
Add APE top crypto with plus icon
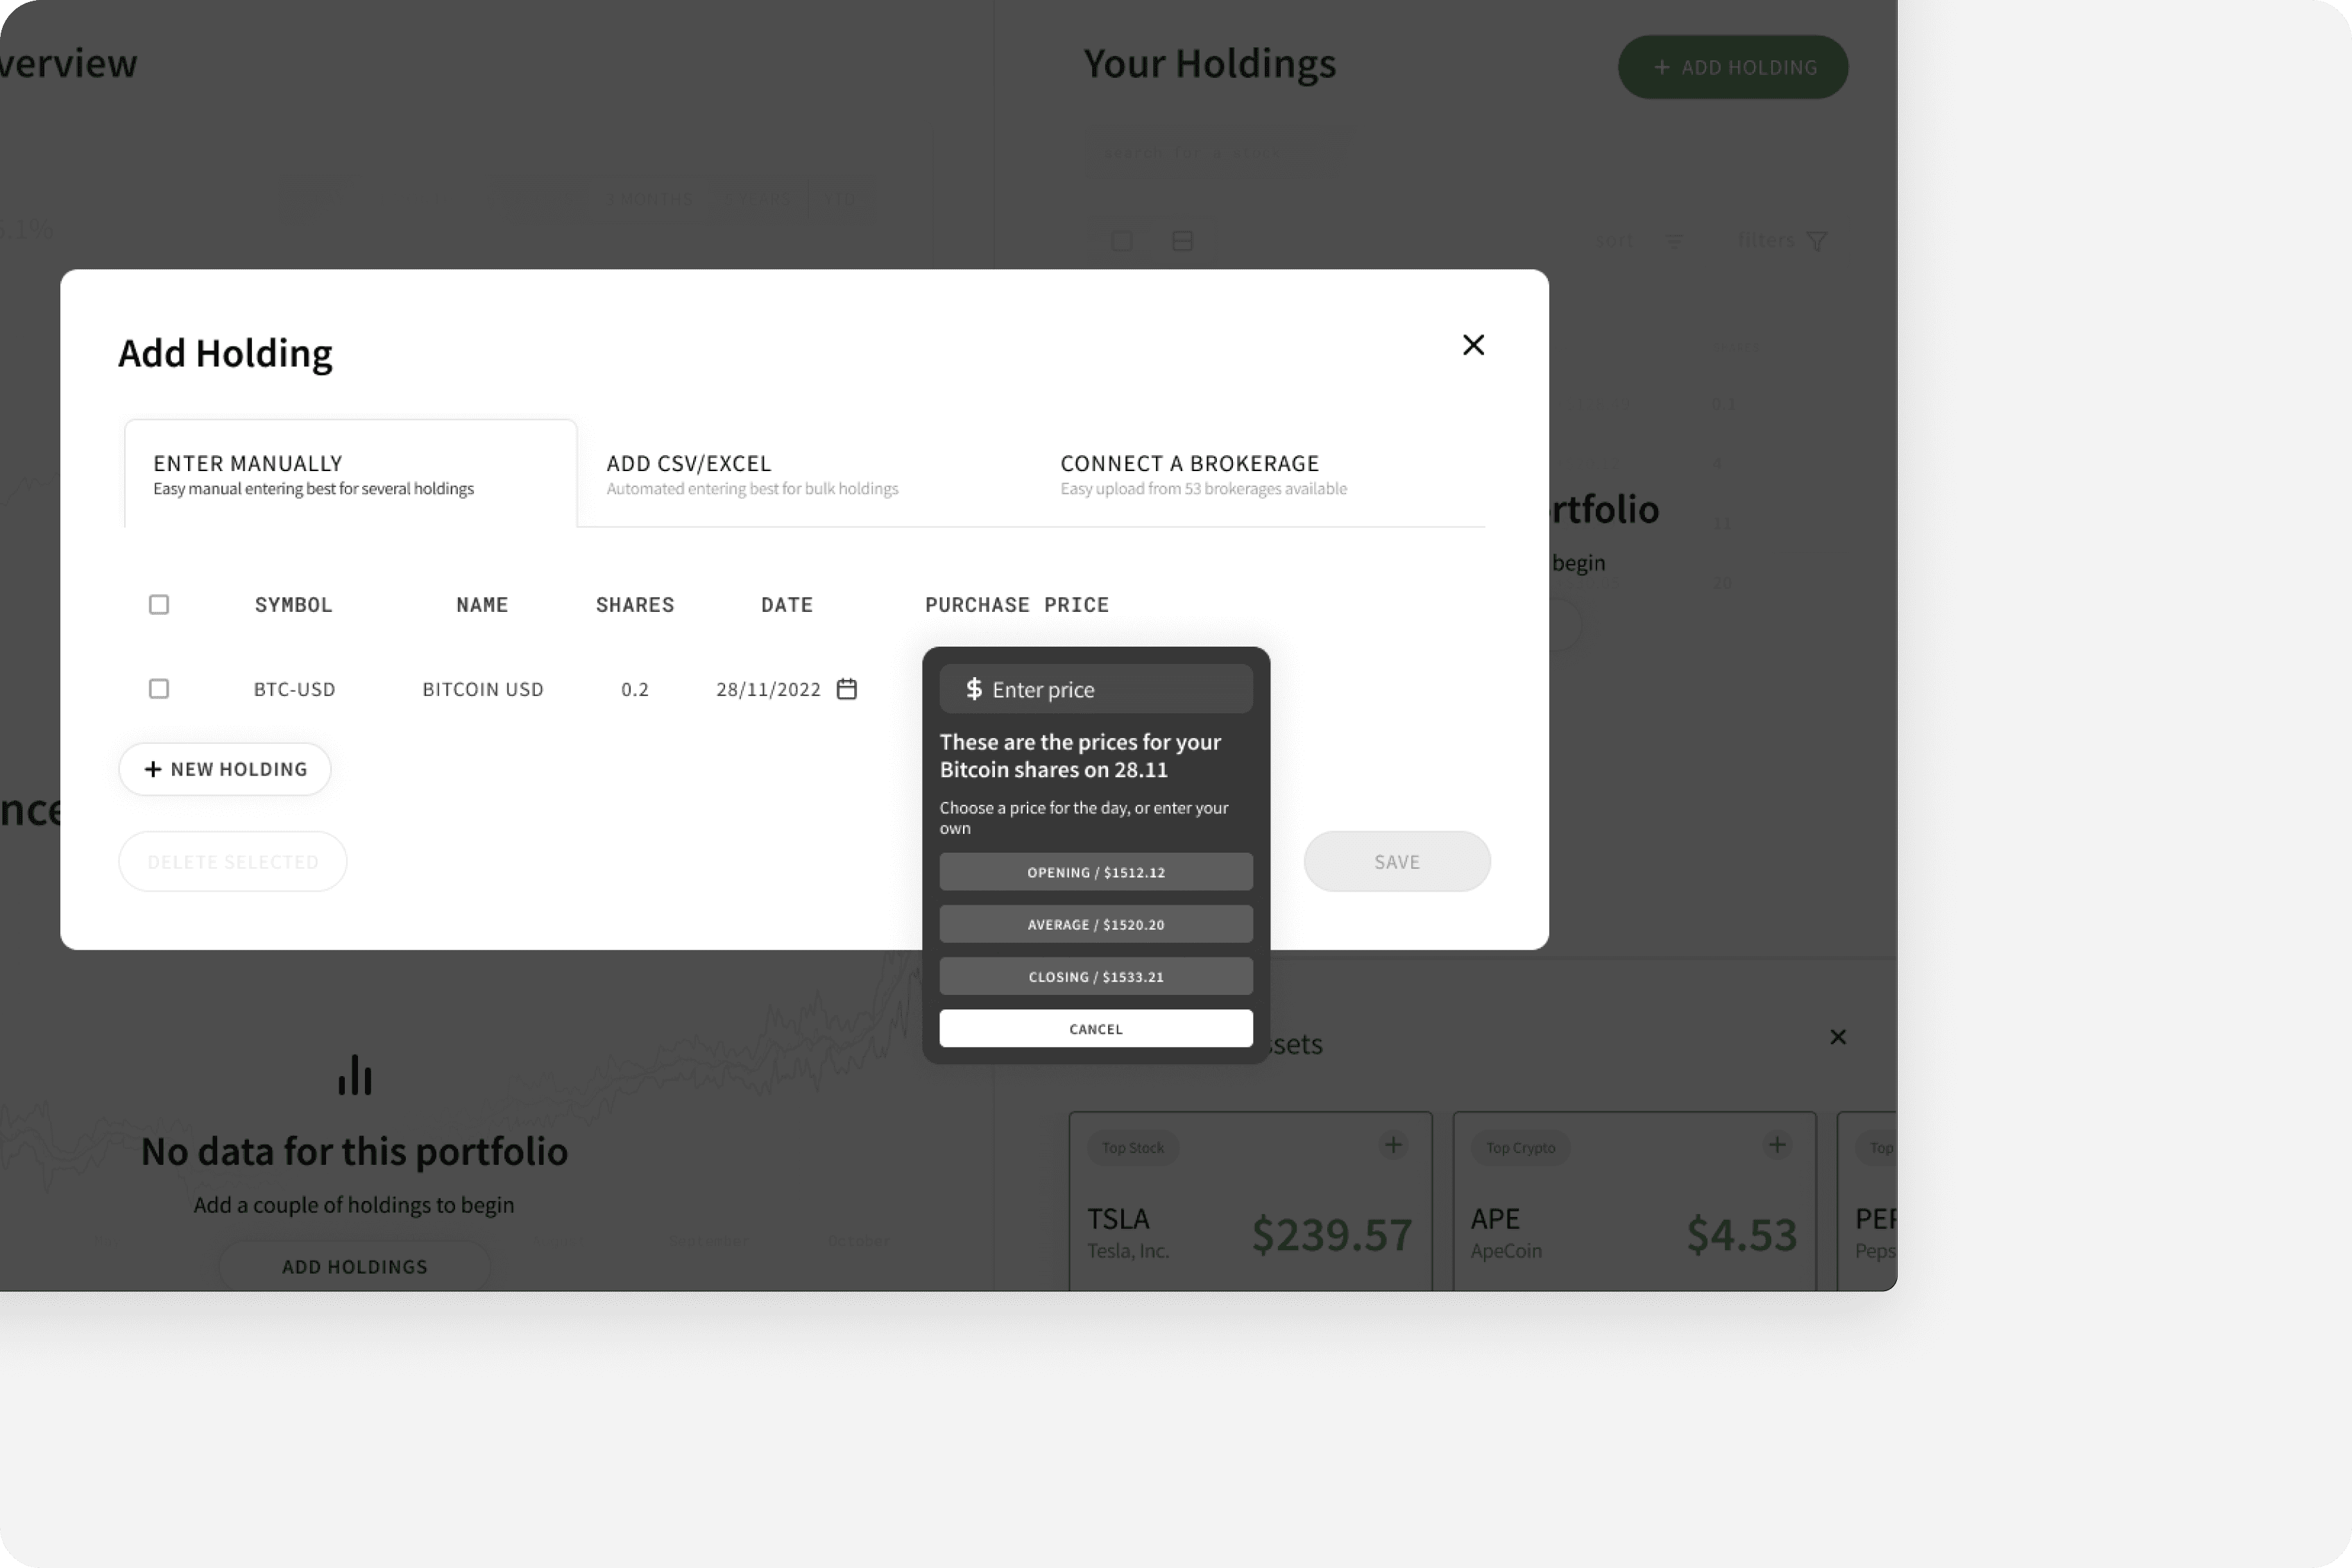point(1777,1145)
